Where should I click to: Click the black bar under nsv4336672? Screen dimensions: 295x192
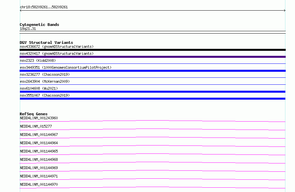point(152,50)
